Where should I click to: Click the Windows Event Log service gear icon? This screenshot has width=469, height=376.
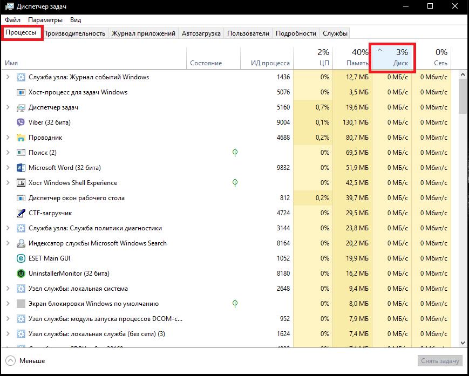click(21, 77)
